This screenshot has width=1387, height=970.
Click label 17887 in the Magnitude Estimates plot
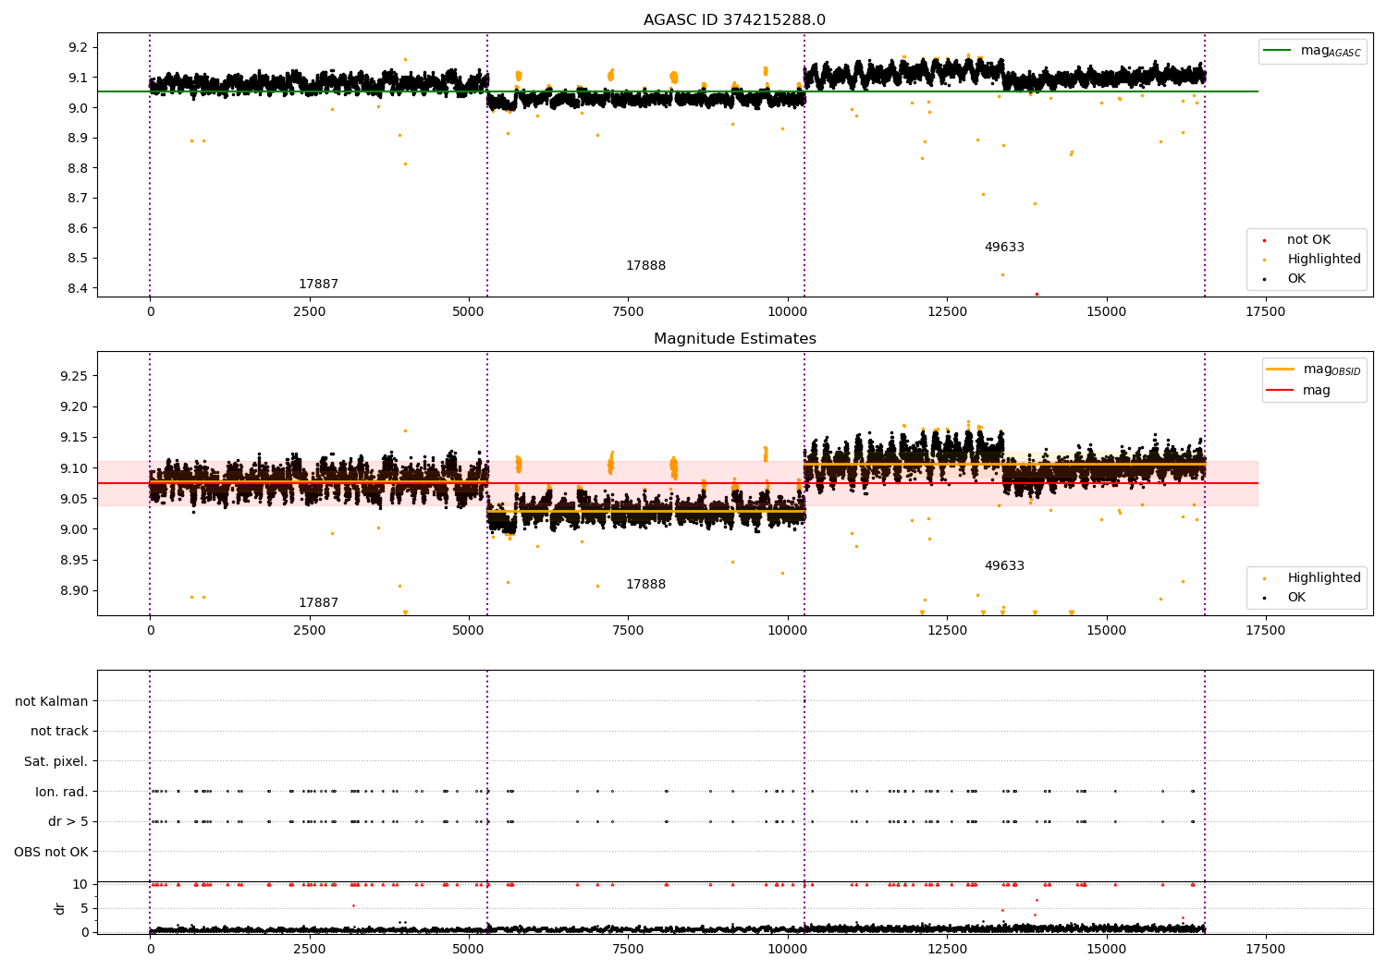point(318,603)
